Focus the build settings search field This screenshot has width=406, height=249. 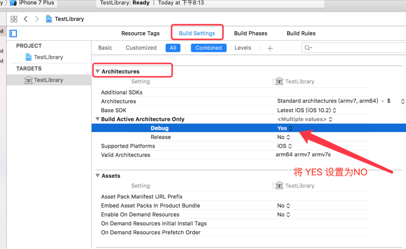(354, 48)
